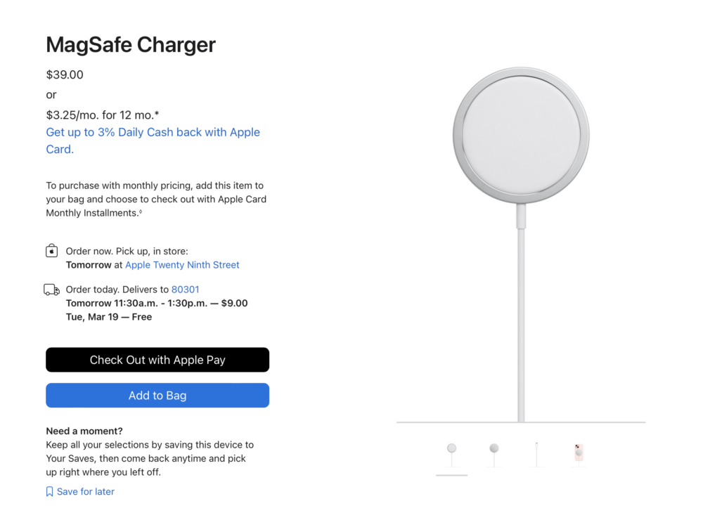The image size is (703, 513).
Task: Click the delivery truck icon
Action: (x=51, y=290)
